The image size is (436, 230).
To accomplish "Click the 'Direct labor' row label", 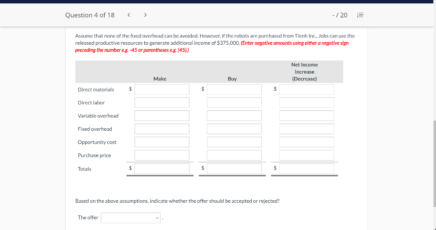I will 91,103.
